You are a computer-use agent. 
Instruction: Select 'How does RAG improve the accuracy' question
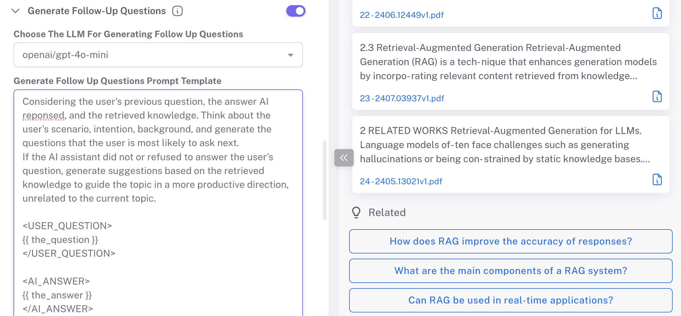(x=511, y=241)
